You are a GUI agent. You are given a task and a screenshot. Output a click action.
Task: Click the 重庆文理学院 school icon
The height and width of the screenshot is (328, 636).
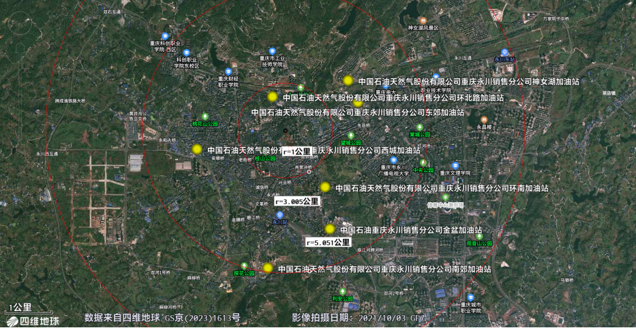click(455, 165)
